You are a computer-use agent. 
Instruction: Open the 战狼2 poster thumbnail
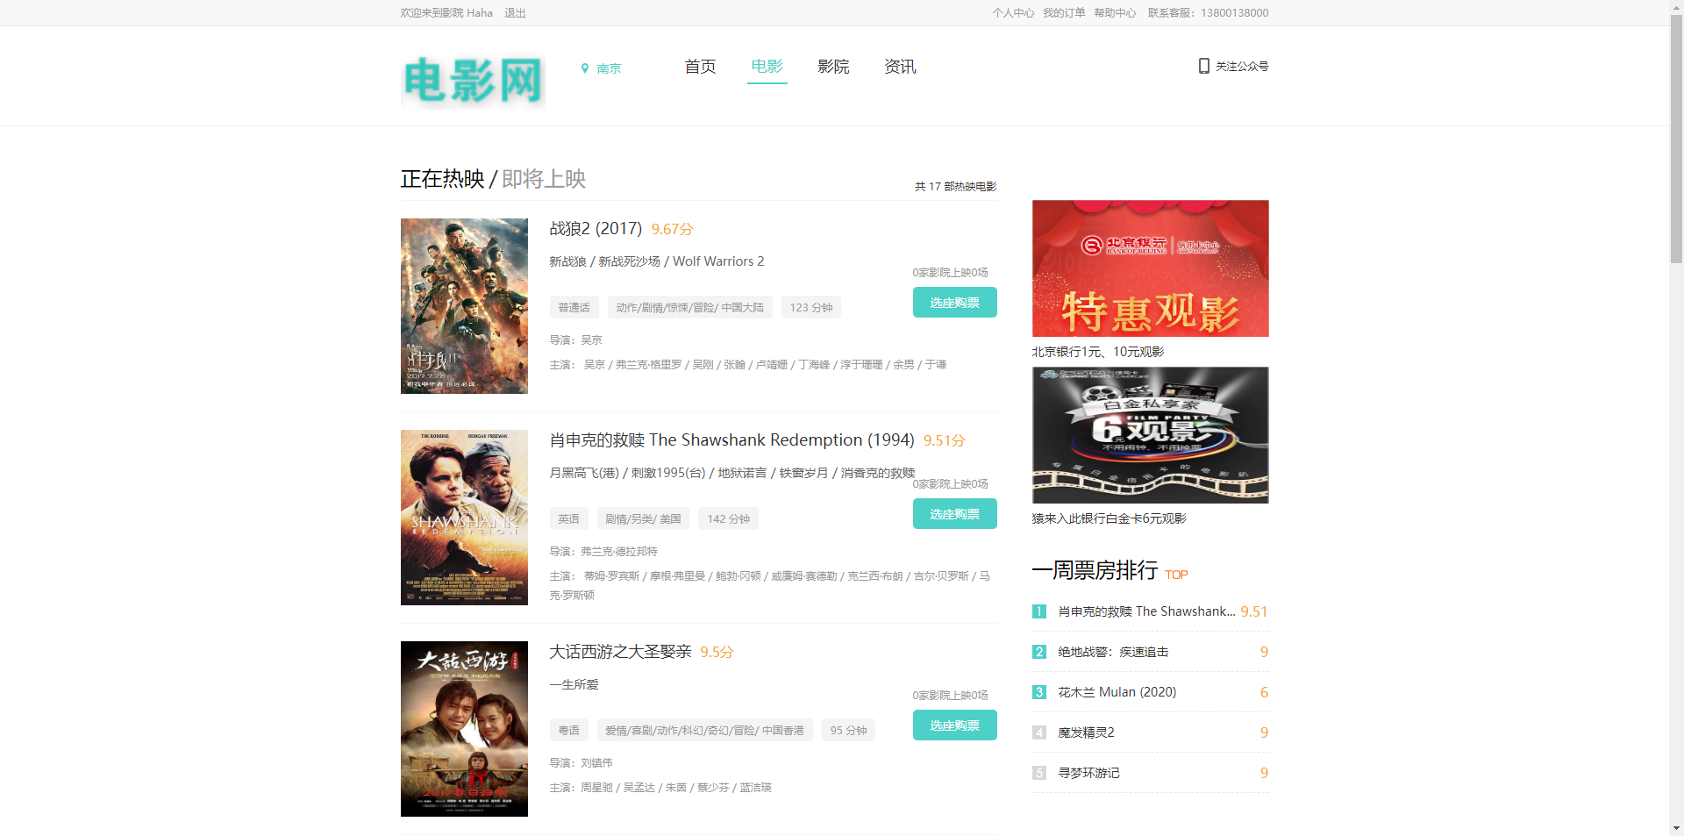pos(464,306)
